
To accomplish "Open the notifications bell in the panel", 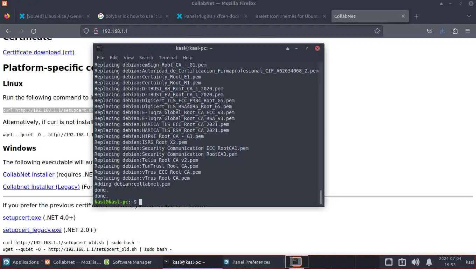I will [429, 262].
